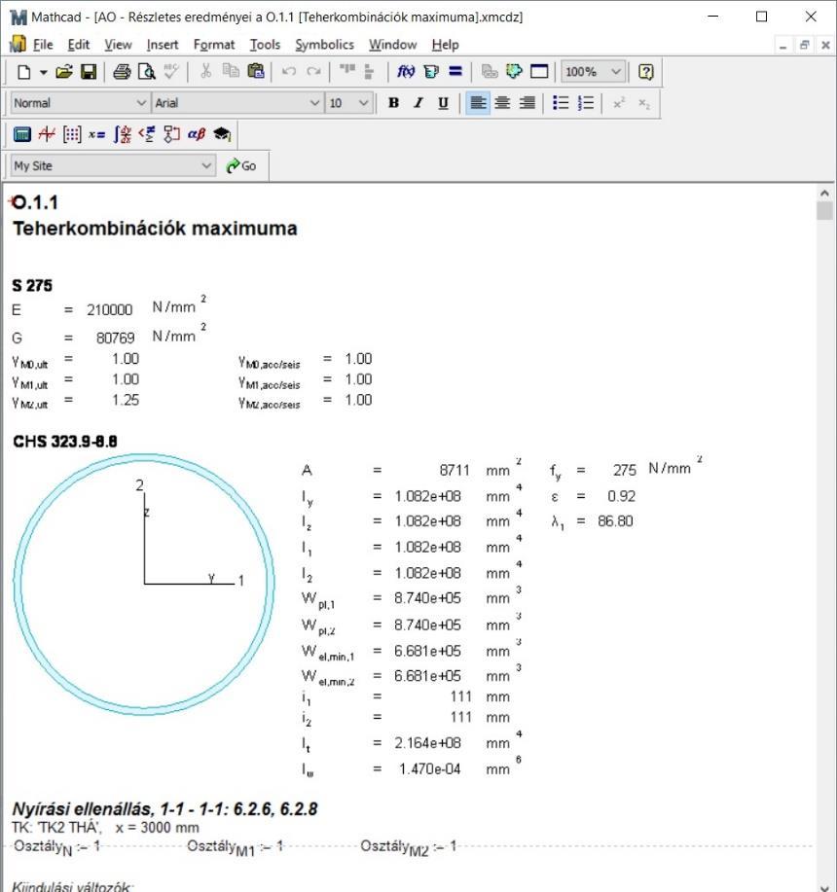The width and height of the screenshot is (837, 892).
Task: Open the Help menu
Action: pos(445,45)
